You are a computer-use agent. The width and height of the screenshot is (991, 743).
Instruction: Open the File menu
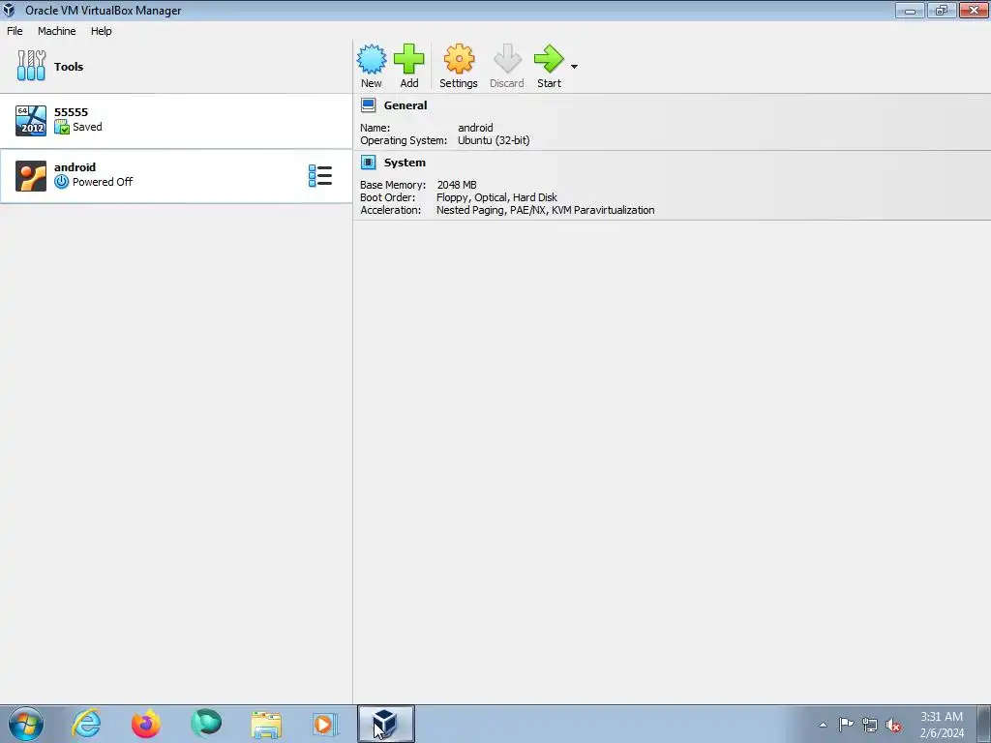(15, 31)
